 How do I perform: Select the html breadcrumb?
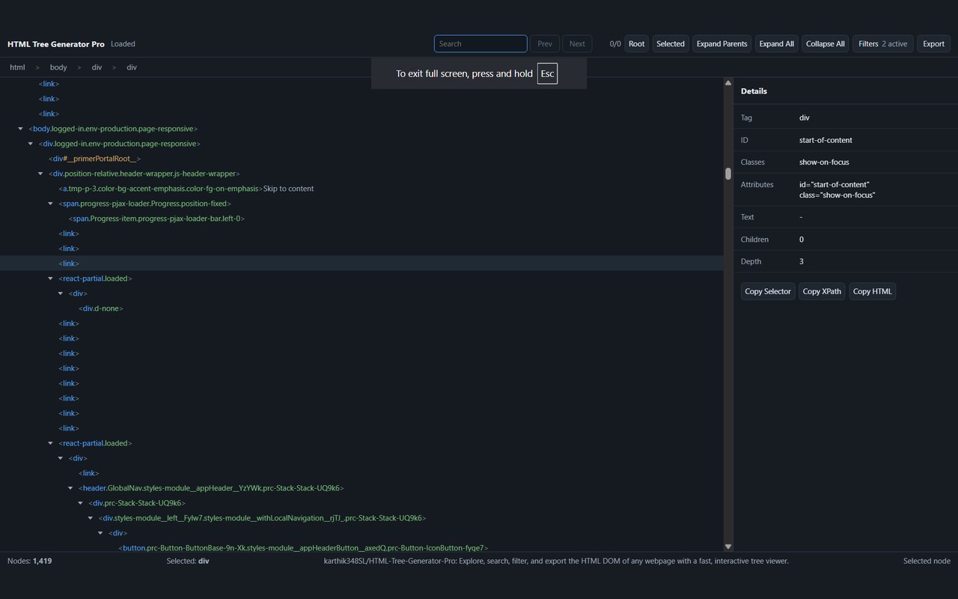(17, 67)
